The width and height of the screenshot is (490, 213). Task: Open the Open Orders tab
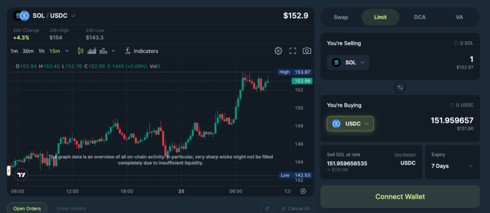[27, 208]
